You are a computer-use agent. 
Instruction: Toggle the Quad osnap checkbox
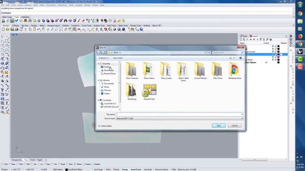[x=59, y=164]
